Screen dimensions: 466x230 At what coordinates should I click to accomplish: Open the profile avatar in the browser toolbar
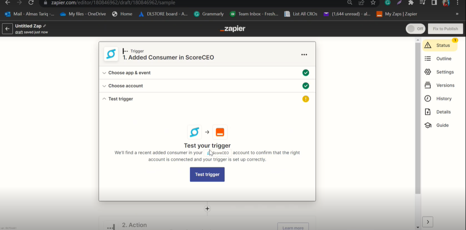point(446,3)
